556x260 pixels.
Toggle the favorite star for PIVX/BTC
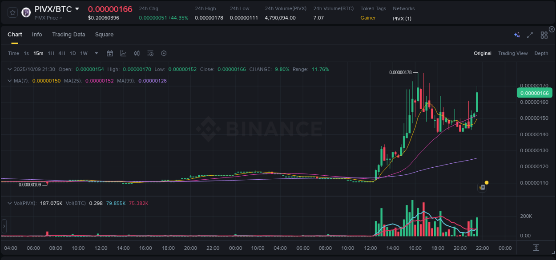(12, 12)
